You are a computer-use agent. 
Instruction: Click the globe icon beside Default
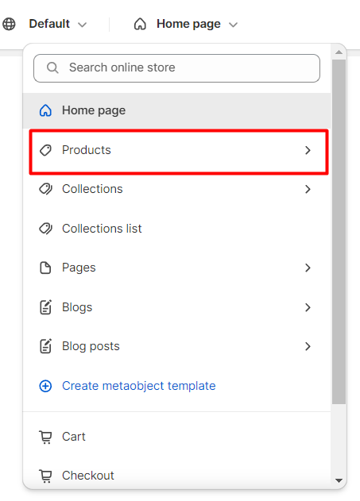click(x=9, y=24)
